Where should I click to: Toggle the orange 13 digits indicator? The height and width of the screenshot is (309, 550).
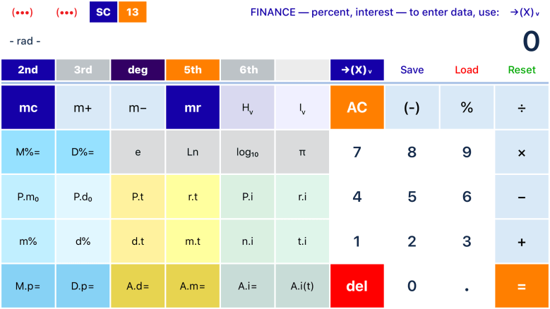132,12
